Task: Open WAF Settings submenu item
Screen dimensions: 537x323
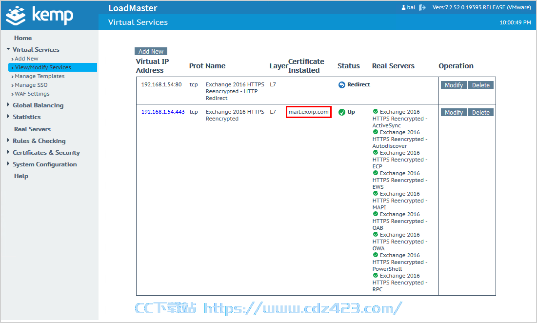Action: click(32, 94)
